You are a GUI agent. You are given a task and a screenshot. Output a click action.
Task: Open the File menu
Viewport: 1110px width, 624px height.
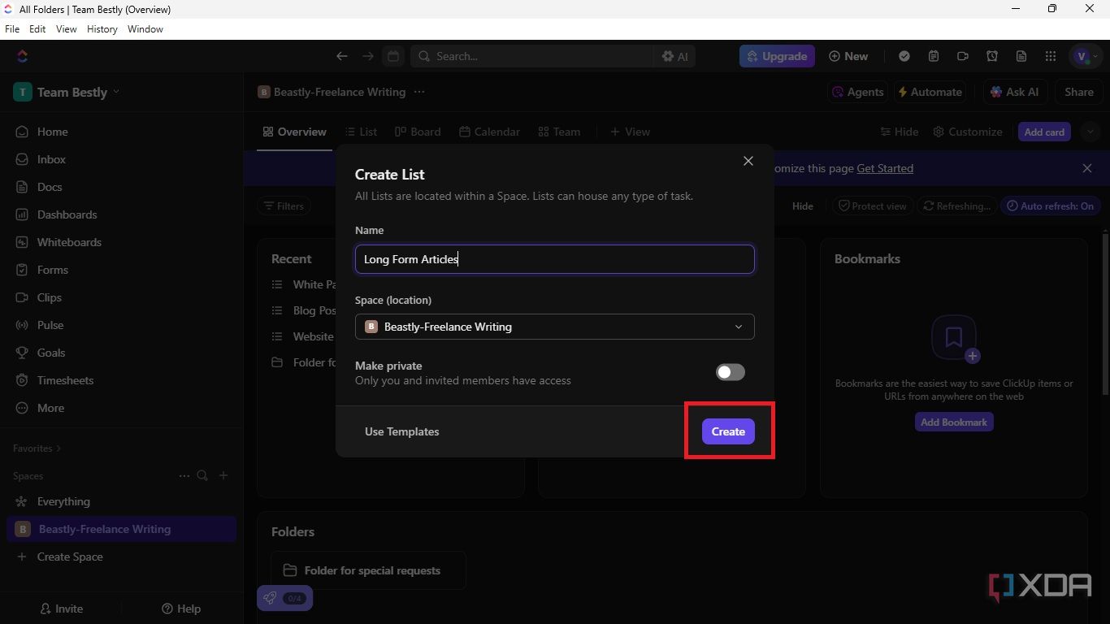pos(12,28)
